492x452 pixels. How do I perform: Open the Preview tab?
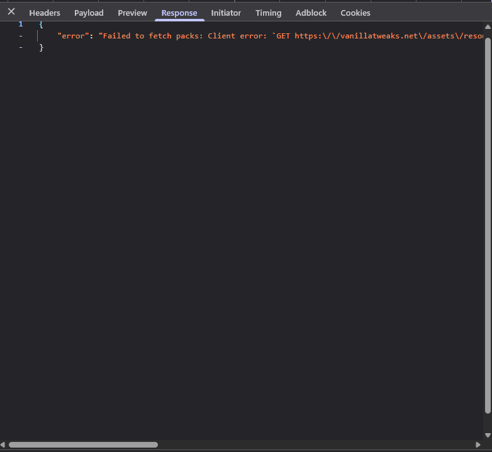point(132,13)
